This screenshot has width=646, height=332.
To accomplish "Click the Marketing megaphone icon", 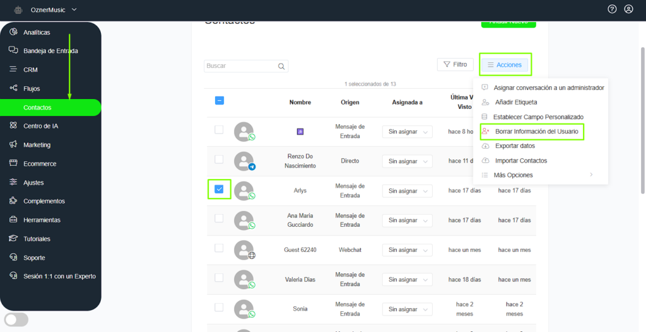I will 13,145.
